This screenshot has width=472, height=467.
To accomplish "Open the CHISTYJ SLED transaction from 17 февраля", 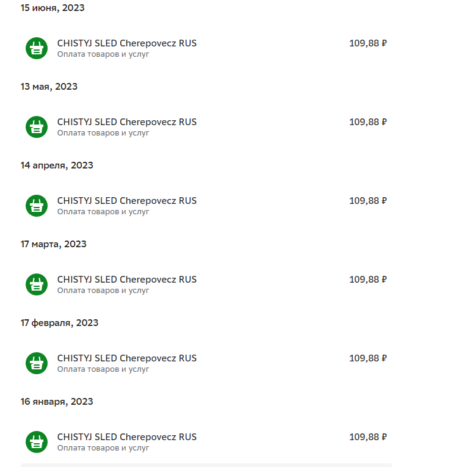I will pyautogui.click(x=127, y=358).
